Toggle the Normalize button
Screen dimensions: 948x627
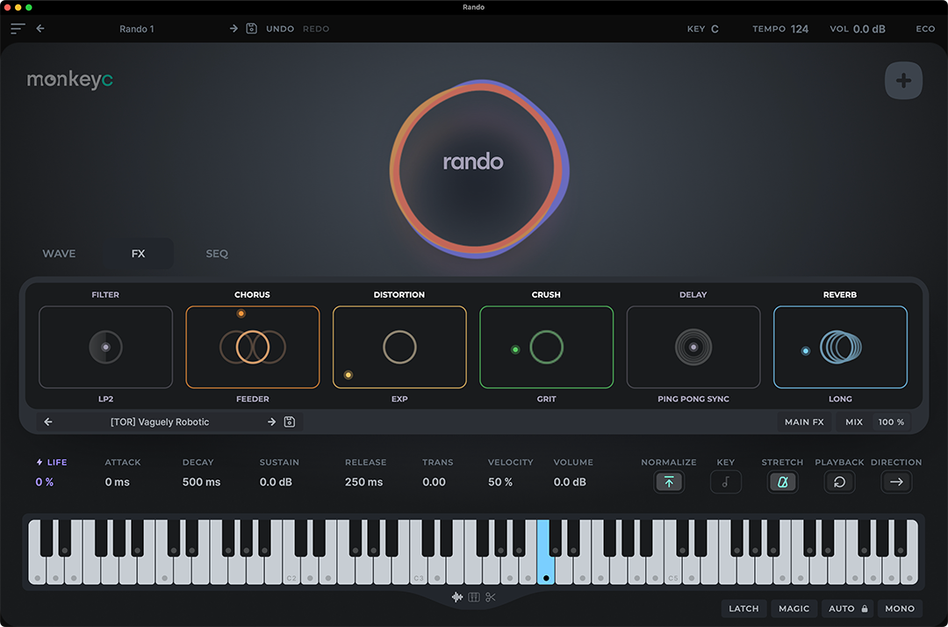pos(669,482)
